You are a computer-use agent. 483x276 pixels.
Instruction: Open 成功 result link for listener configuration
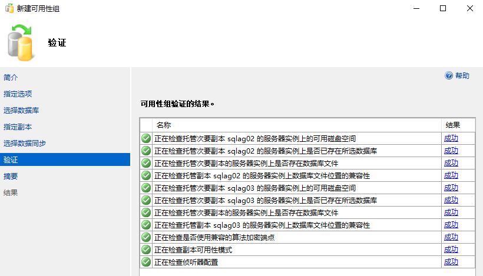coord(451,262)
